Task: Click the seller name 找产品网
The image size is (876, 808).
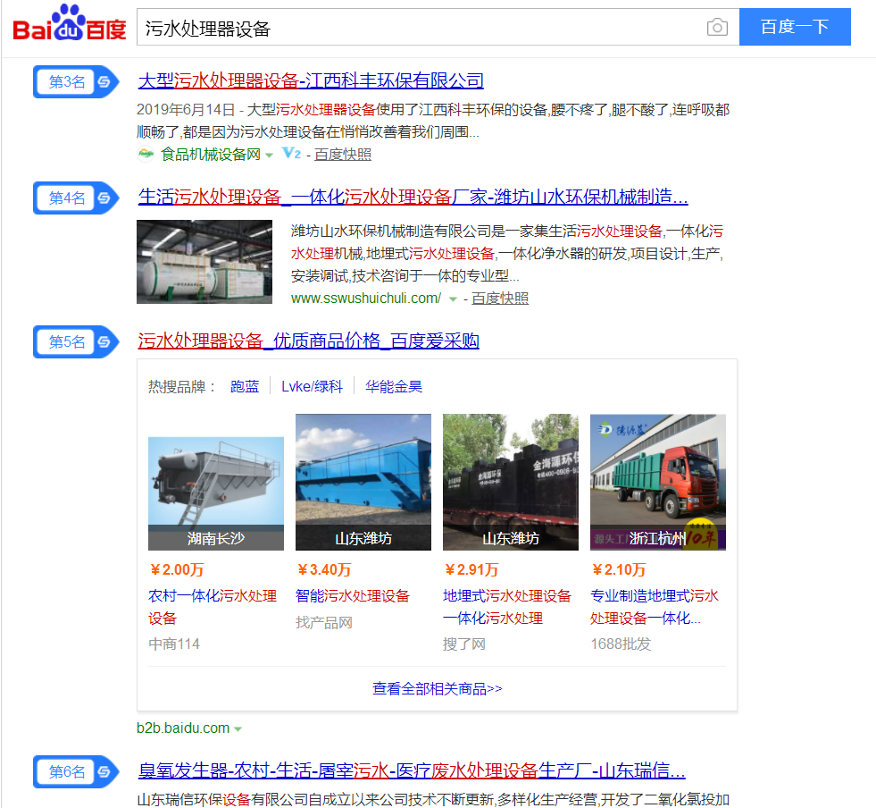Action: point(324,622)
